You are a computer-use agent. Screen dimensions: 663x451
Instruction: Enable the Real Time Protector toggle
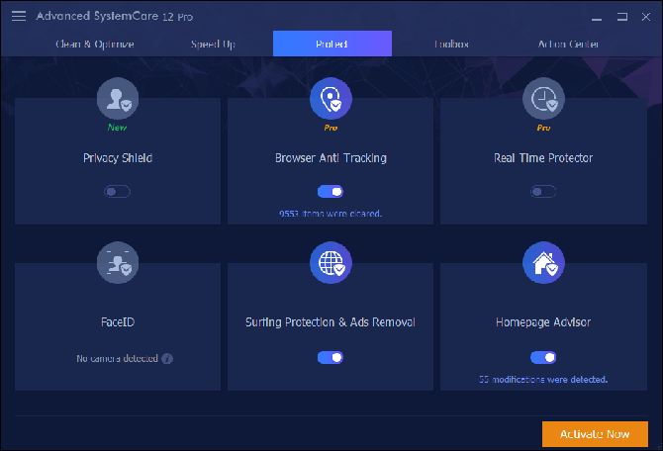(x=543, y=192)
